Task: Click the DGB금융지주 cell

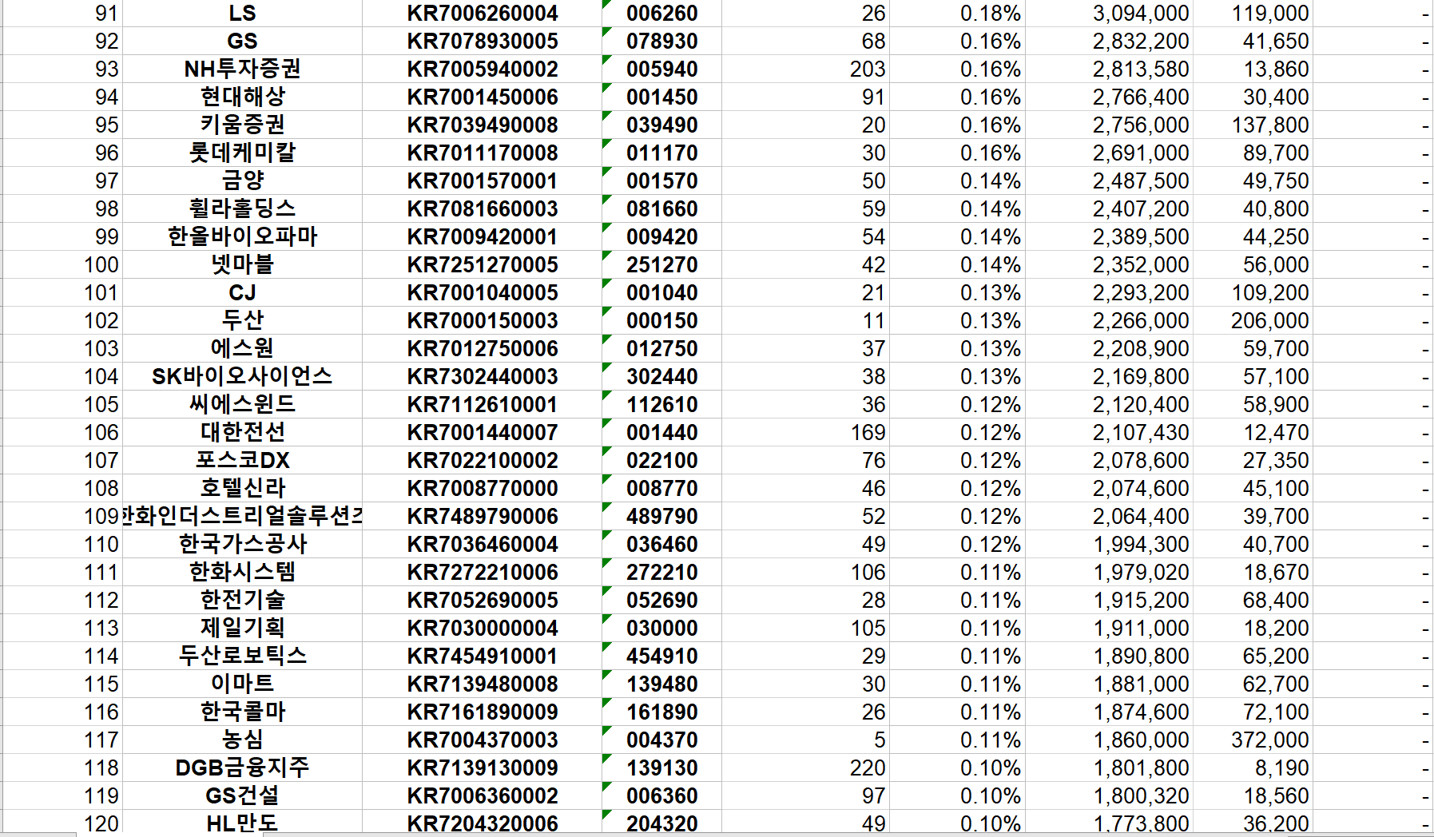Action: point(242,768)
